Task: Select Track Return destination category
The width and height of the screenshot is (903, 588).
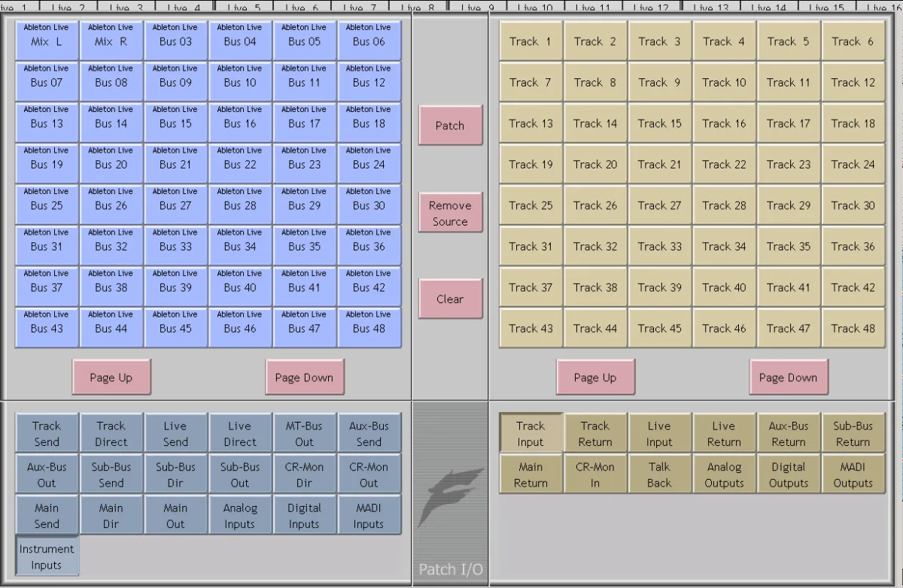Action: (x=595, y=434)
